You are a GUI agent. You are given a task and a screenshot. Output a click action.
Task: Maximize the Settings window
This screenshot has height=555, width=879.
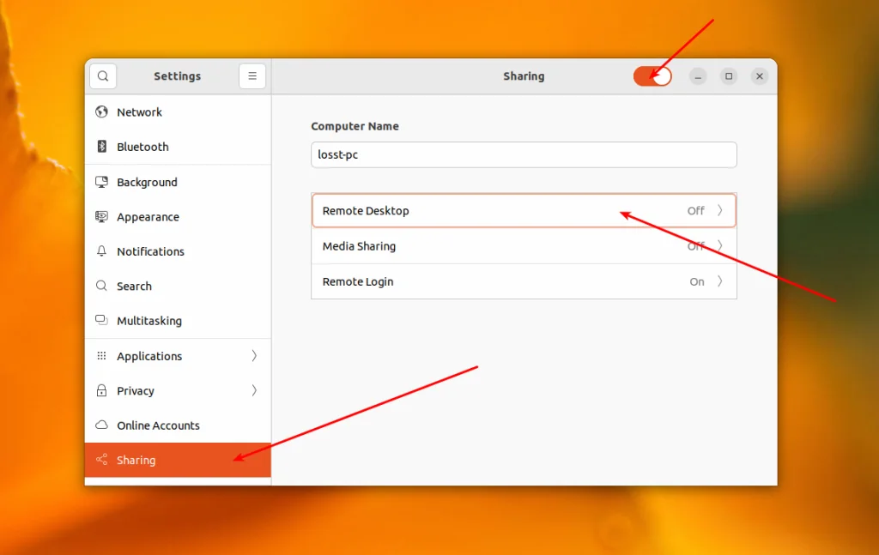click(x=729, y=76)
